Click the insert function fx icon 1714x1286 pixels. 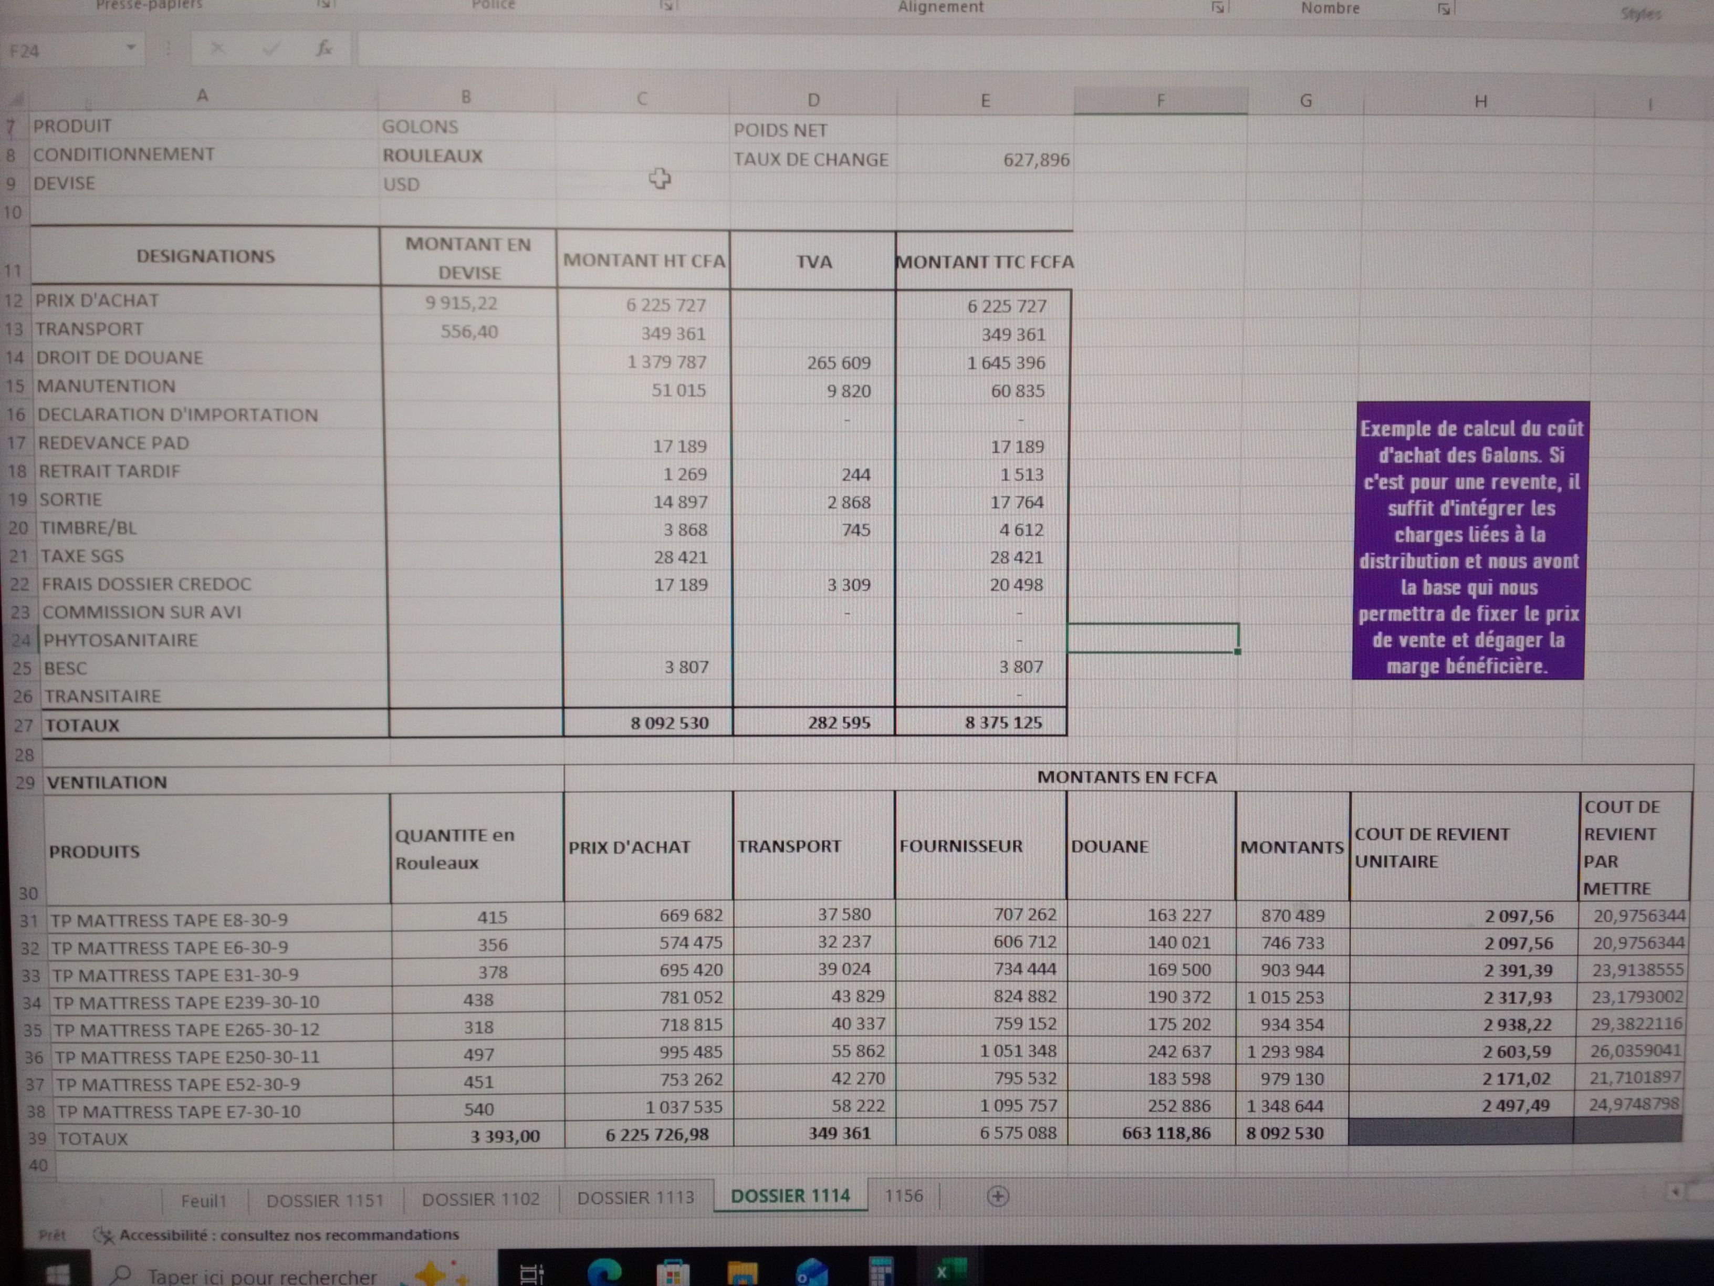(x=324, y=49)
